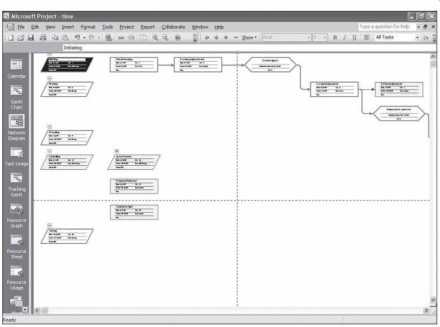Collapse the Controlling summary node box
The image size is (440, 327).
pos(49,151)
